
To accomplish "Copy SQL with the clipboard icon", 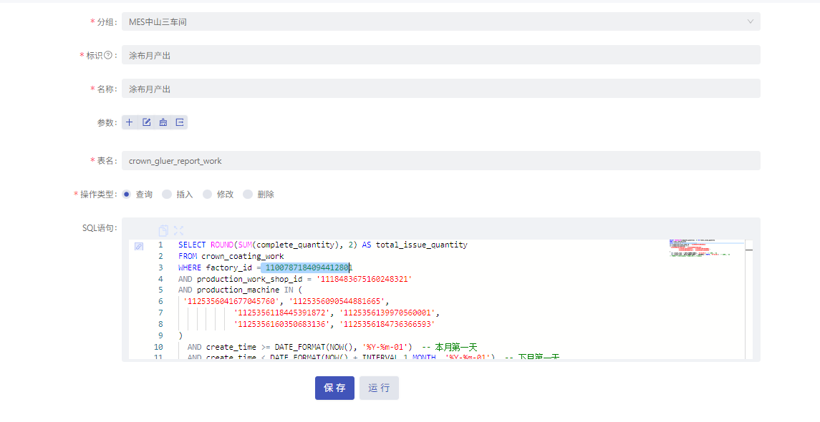I will [163, 230].
